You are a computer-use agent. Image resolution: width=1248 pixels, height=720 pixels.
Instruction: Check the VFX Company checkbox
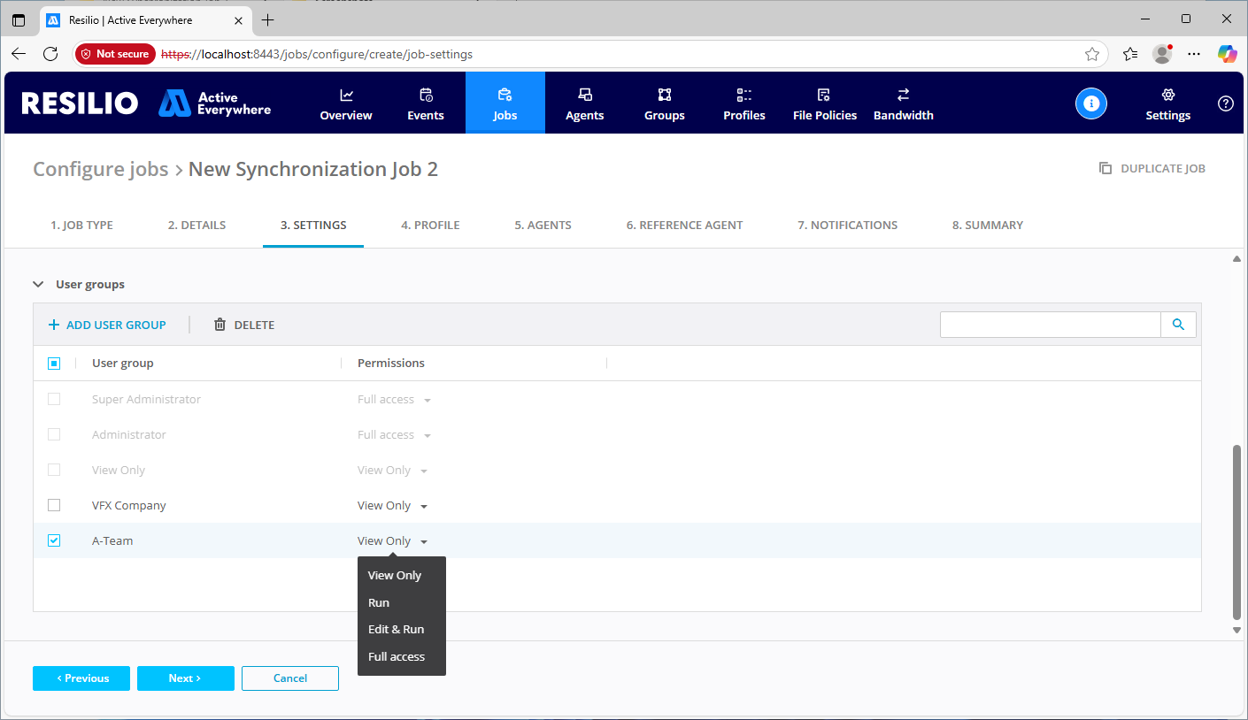54,505
